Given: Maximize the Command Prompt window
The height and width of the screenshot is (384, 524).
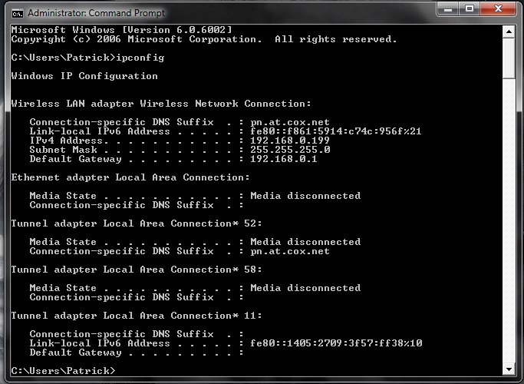Looking at the screenshot, I should (470, 9).
